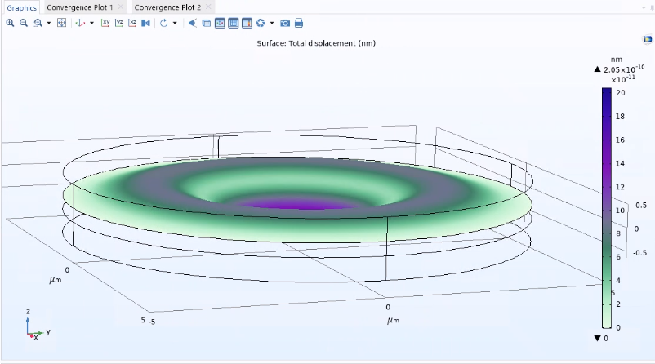
Task: Close the Convergence Plot 2 tab
Action: [x=208, y=7]
